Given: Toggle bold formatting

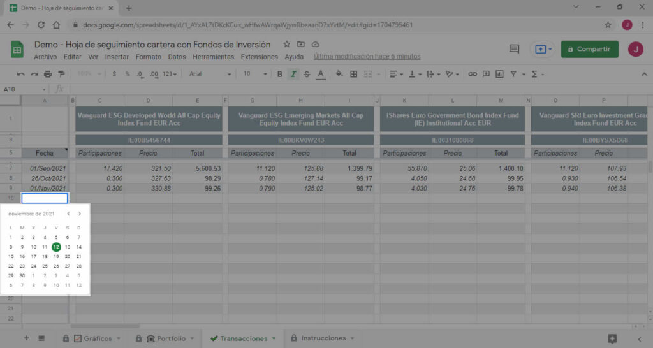Looking at the screenshot, I should pos(279,74).
